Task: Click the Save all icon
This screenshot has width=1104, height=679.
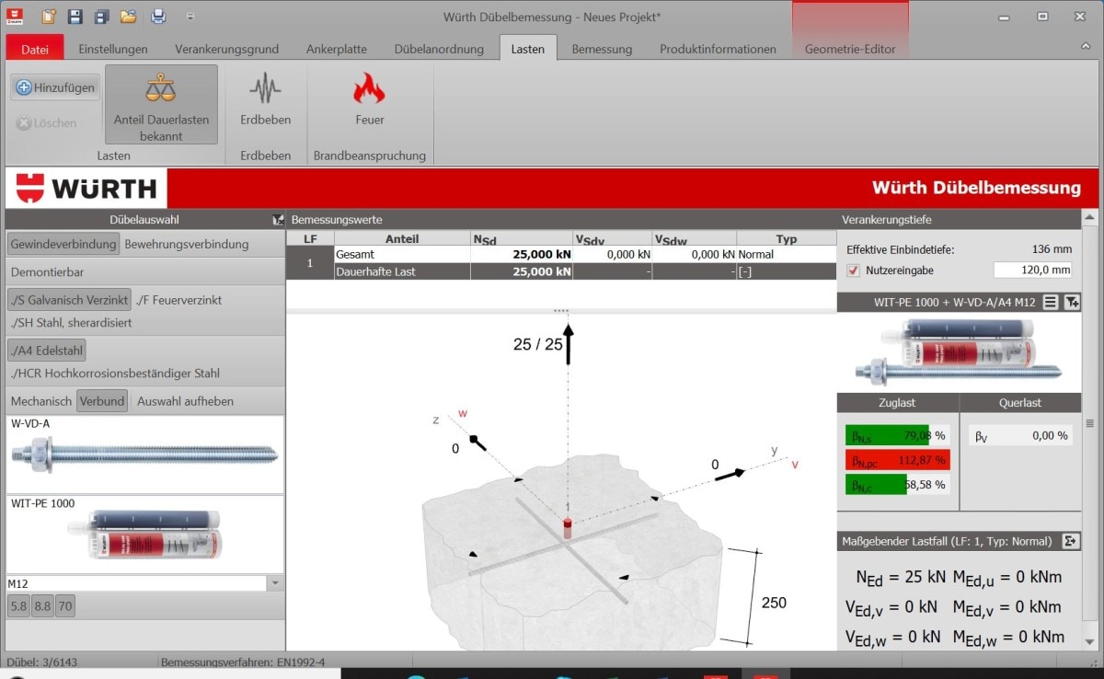Action: [102, 16]
